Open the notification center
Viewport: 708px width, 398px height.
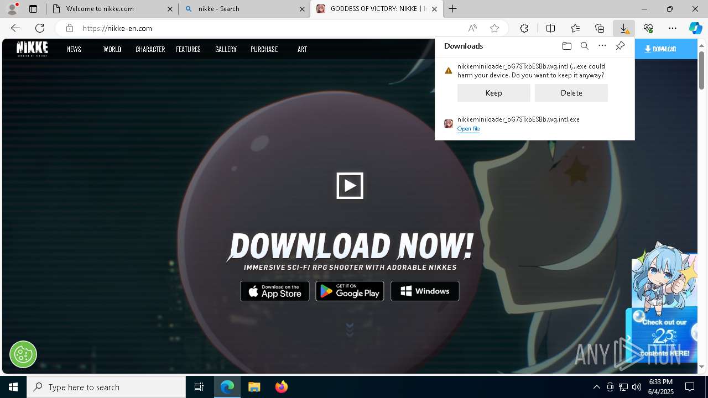click(x=690, y=387)
